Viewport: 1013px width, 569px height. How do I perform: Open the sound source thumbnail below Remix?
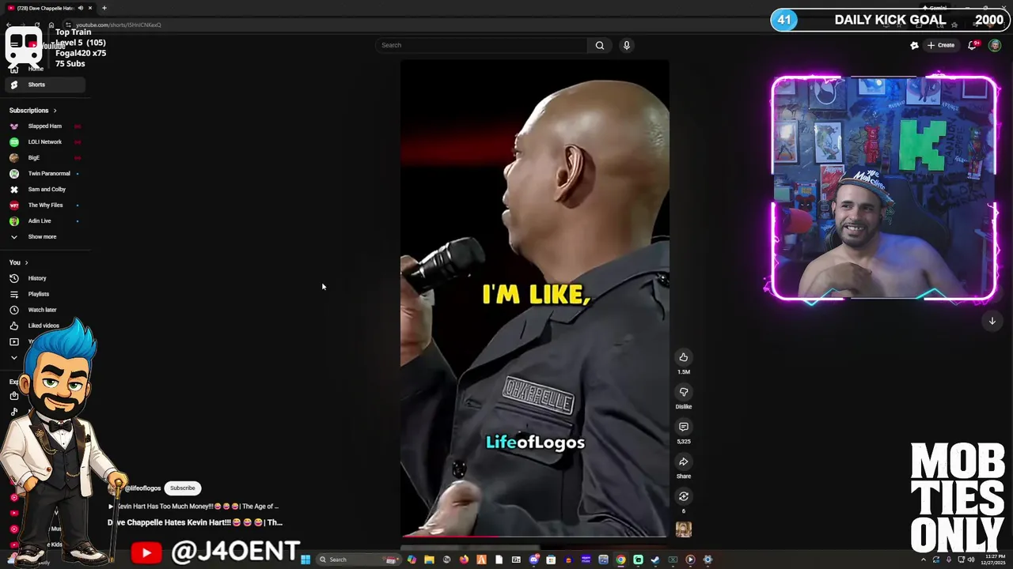click(684, 529)
